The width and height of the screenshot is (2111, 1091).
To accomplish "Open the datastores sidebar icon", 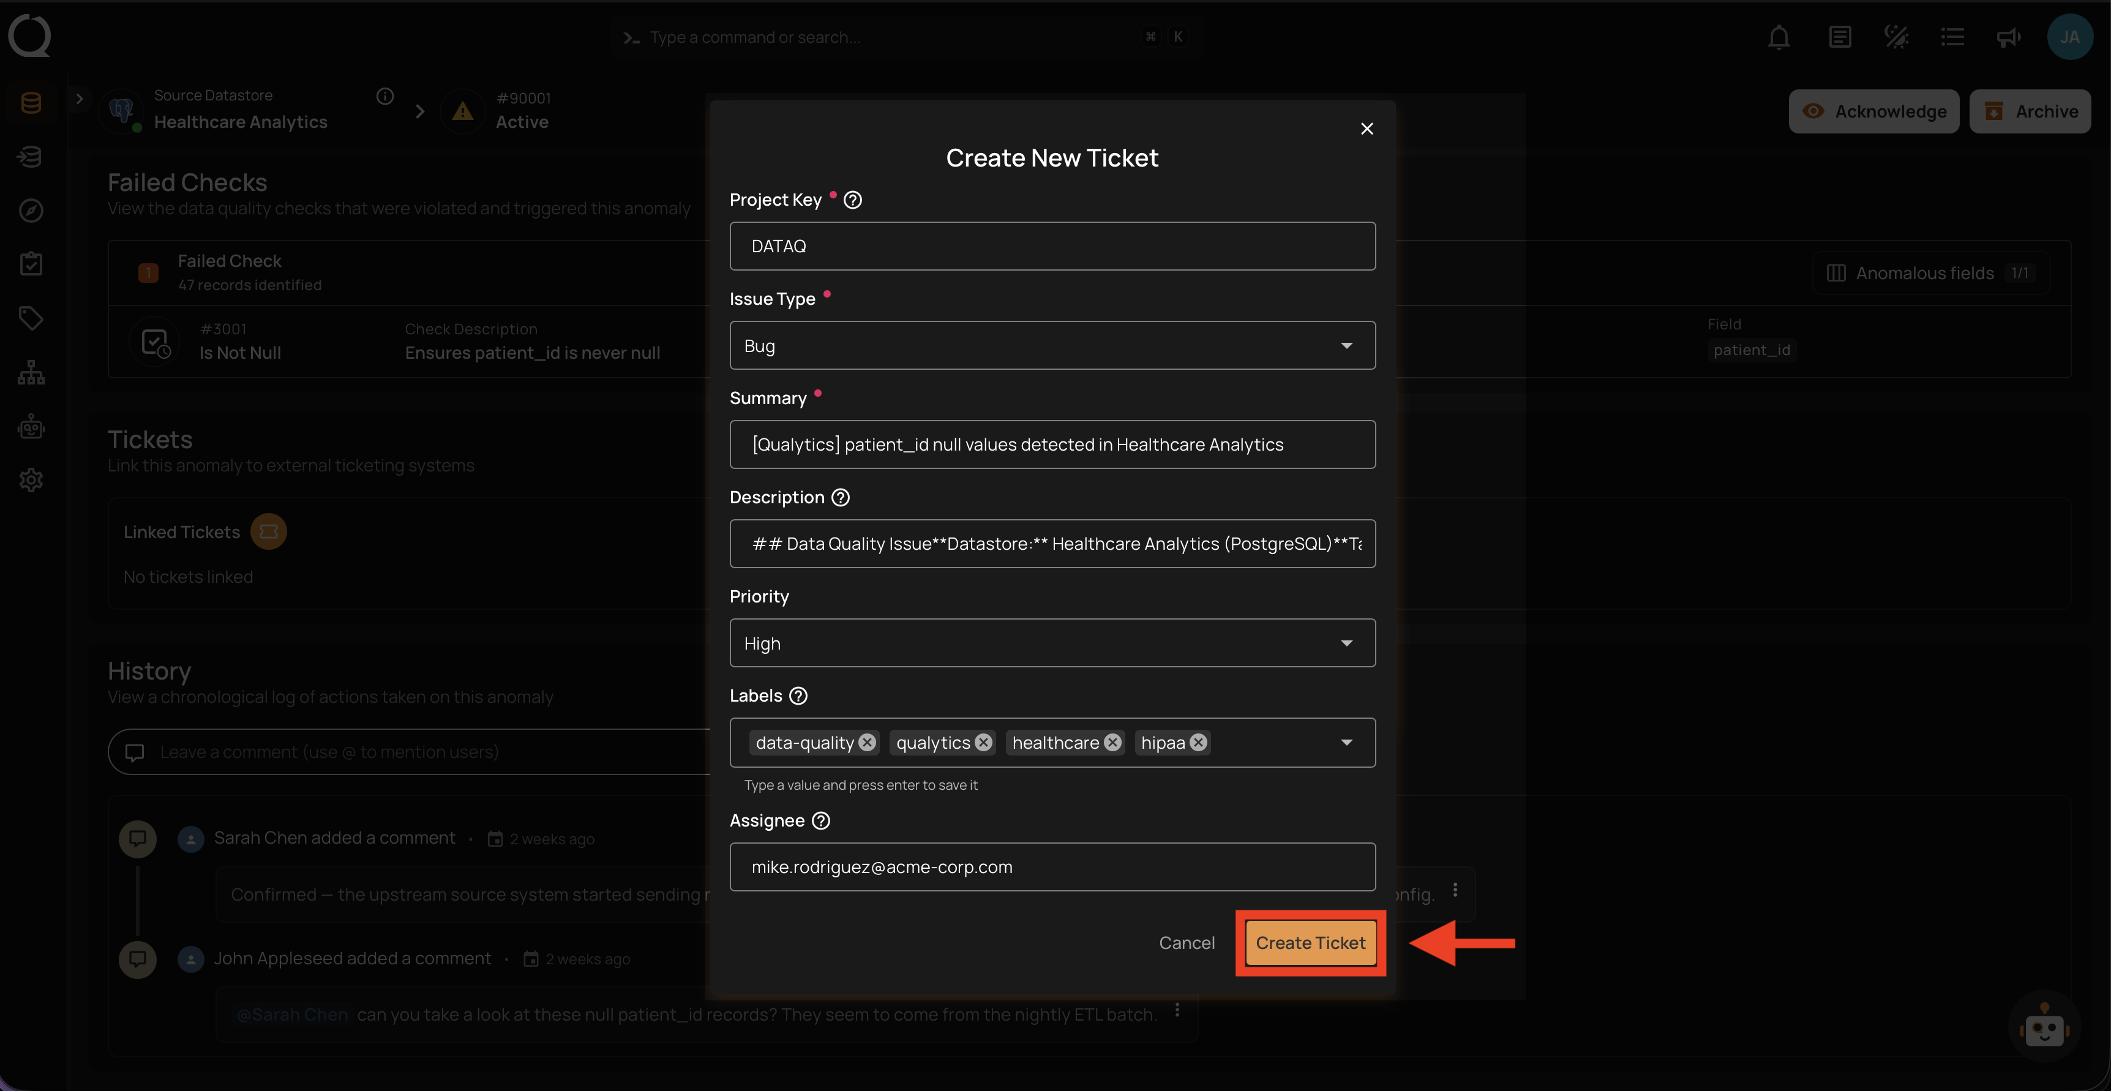I will [x=31, y=103].
